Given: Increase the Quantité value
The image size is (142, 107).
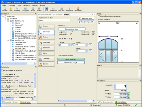Looking at the screenshot, I should [x=115, y=85].
